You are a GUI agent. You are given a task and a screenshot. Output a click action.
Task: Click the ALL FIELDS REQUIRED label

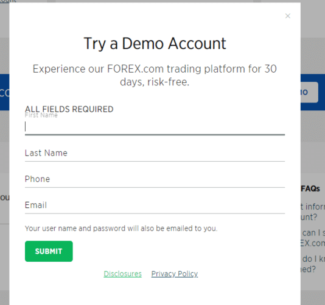coord(69,109)
